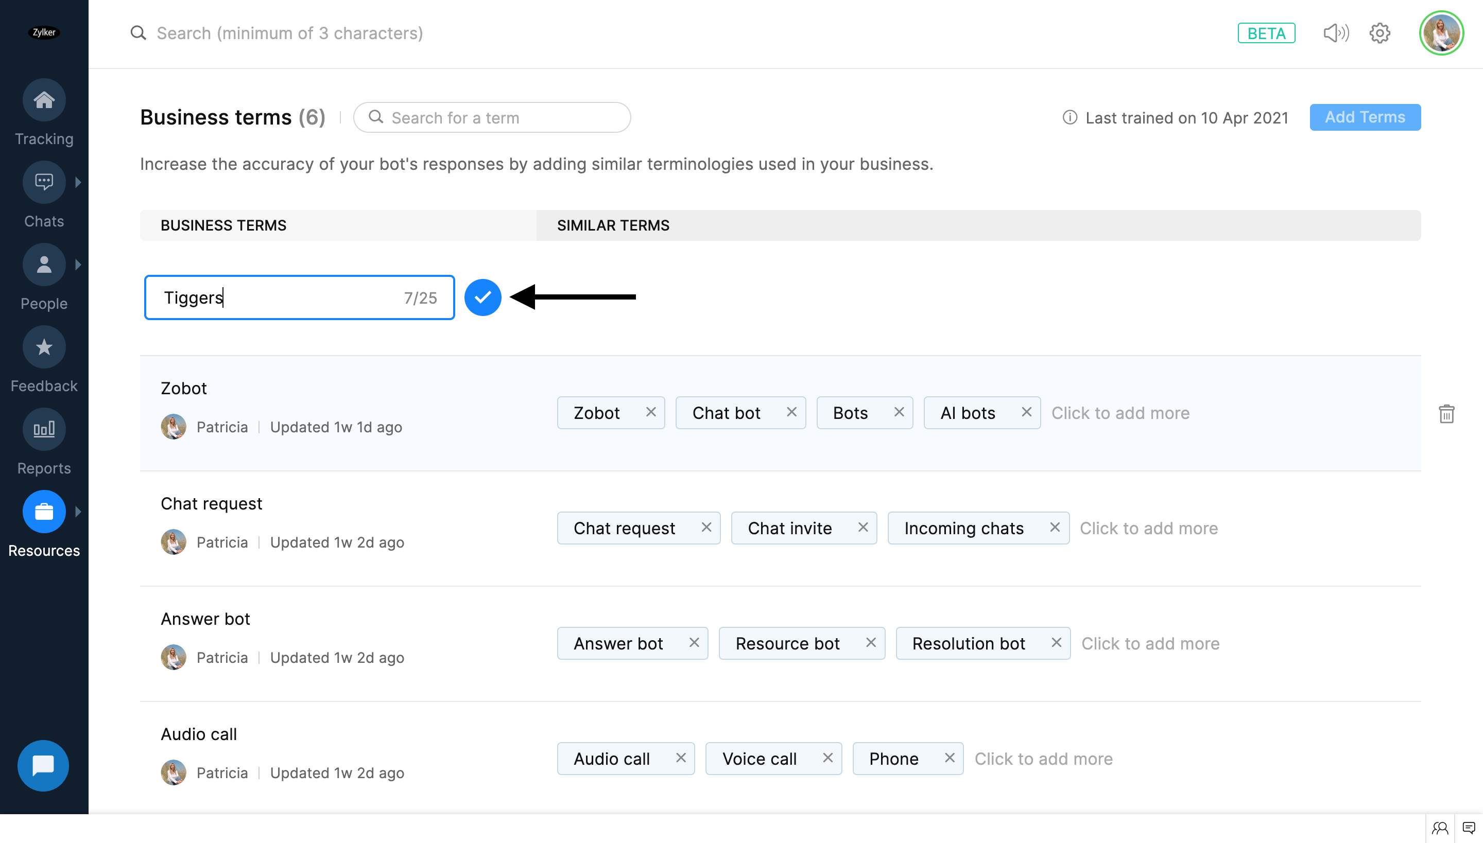Expand the Resources sidebar submenu arrow

(x=78, y=512)
